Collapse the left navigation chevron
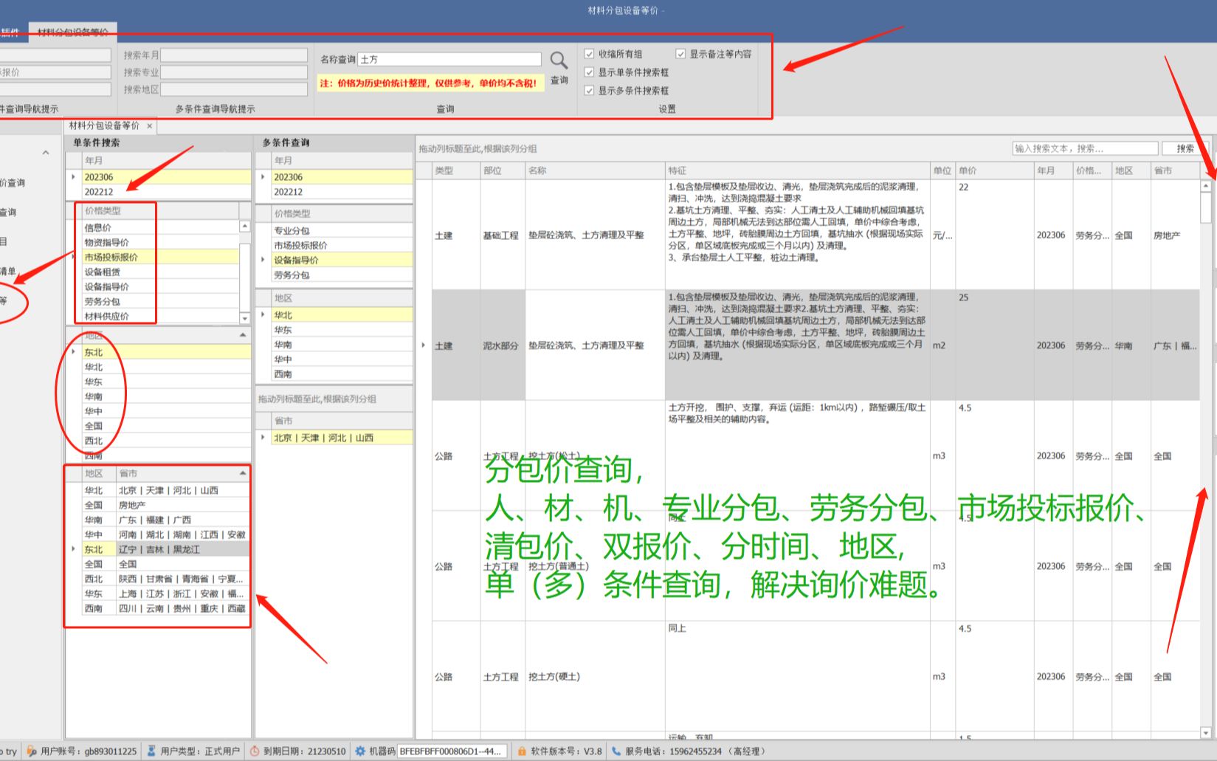This screenshot has height=761, width=1217. coord(46,153)
